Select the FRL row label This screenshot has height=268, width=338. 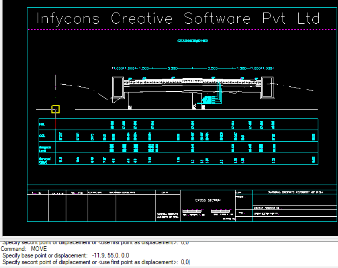(42, 124)
